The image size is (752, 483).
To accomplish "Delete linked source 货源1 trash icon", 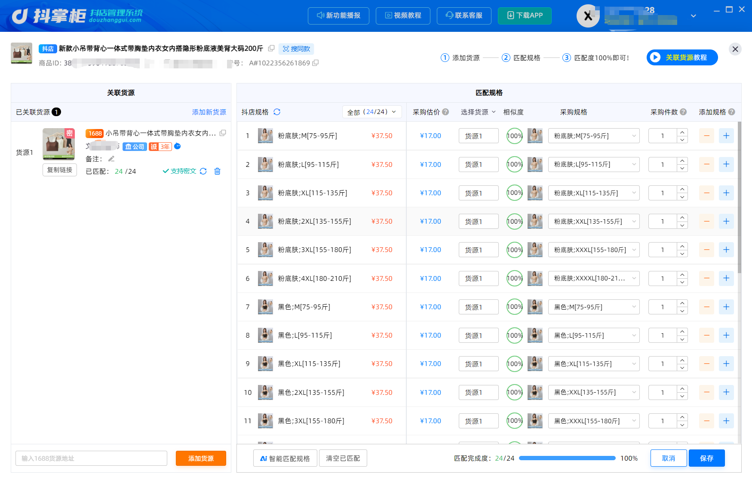I will click(x=218, y=171).
